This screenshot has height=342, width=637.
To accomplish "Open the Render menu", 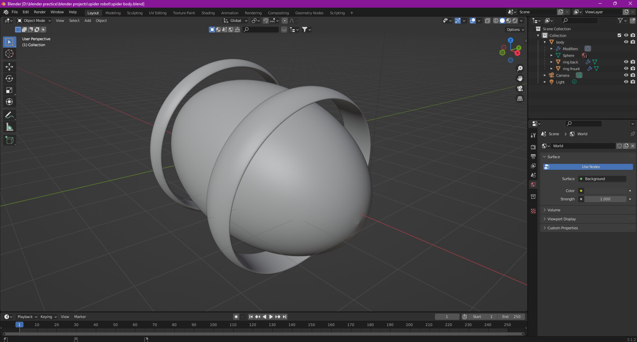I will point(40,12).
